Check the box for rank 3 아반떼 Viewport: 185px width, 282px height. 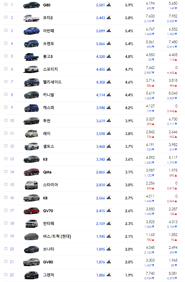(x=6, y=30)
